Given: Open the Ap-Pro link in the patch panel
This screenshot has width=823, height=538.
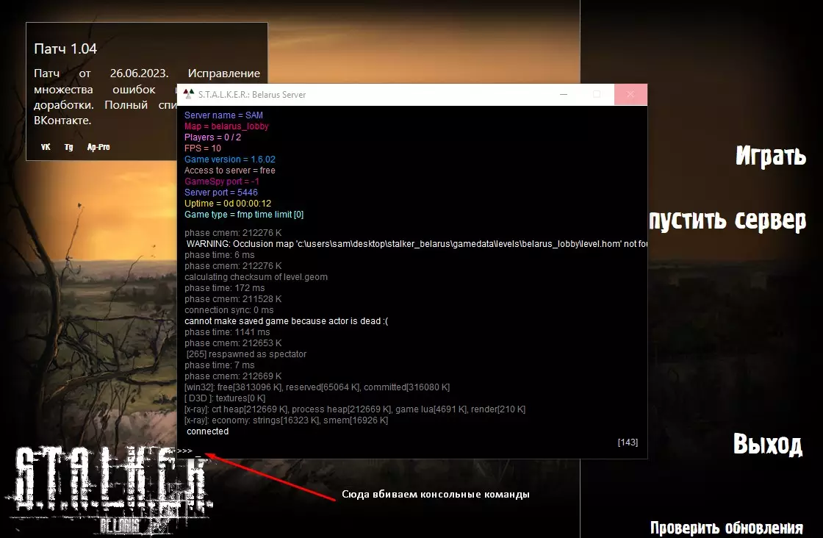Looking at the screenshot, I should (98, 147).
